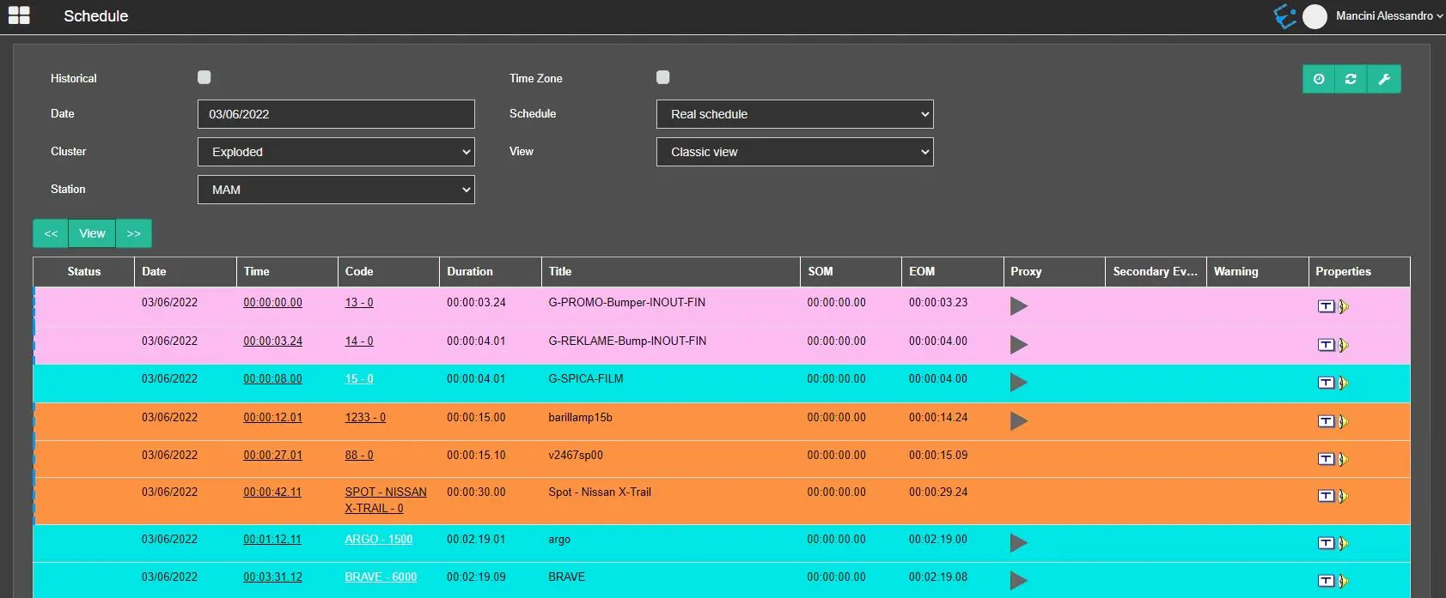Open the Cluster dropdown showing Exploded
The height and width of the screenshot is (598, 1446).
(x=336, y=152)
